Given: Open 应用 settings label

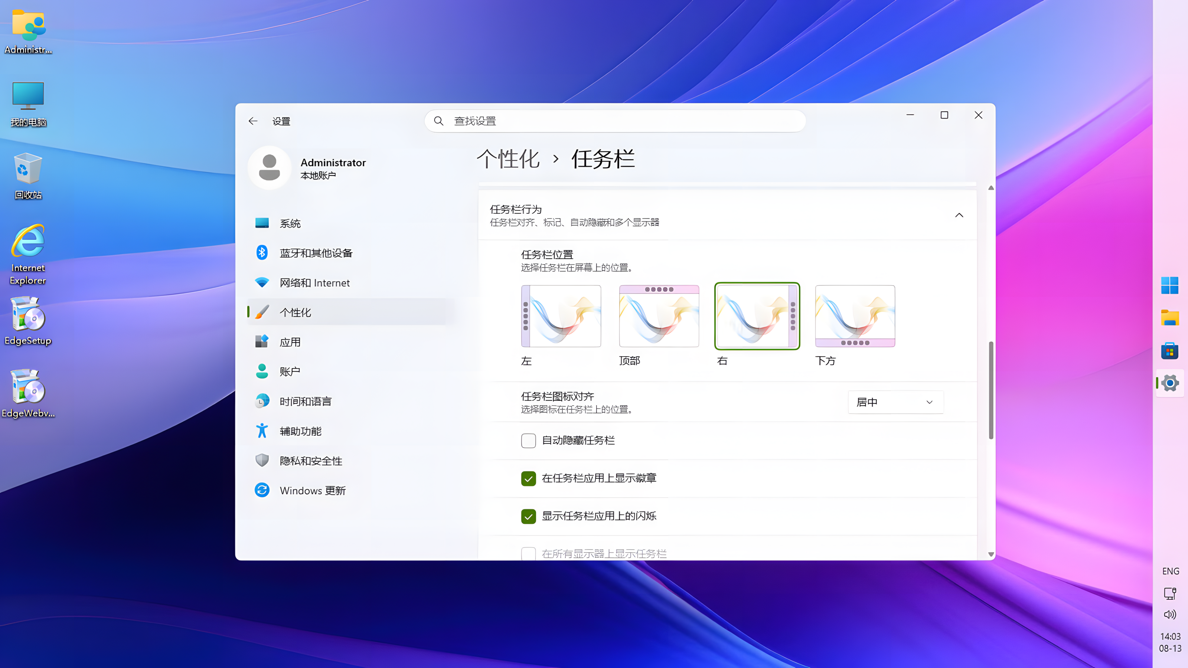Looking at the screenshot, I should click(x=290, y=342).
